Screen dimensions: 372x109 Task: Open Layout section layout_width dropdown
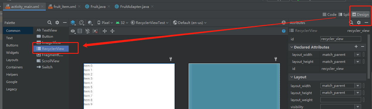pos(358,86)
